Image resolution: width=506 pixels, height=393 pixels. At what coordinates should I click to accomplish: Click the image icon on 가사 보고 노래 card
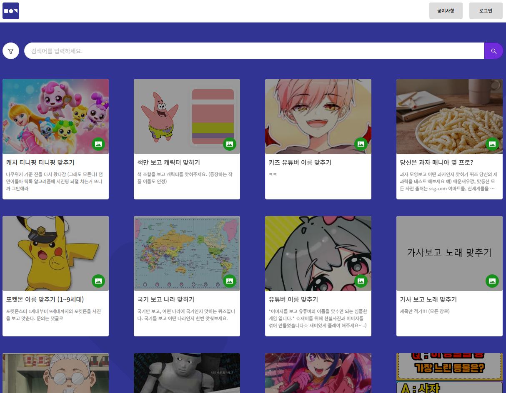[x=492, y=281]
